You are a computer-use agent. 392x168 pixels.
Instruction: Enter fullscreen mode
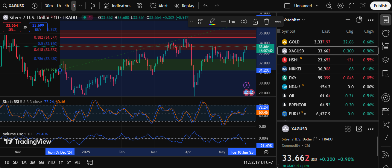(352, 6)
